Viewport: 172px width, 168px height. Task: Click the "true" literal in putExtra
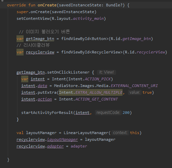click(x=147, y=92)
